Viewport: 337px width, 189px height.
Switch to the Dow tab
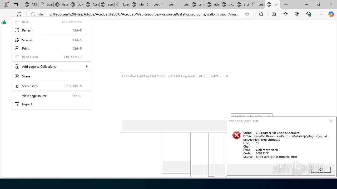pyautogui.click(x=77, y=4)
